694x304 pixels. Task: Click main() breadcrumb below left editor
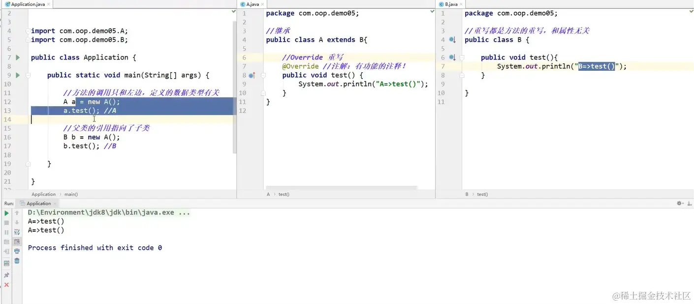coord(71,194)
